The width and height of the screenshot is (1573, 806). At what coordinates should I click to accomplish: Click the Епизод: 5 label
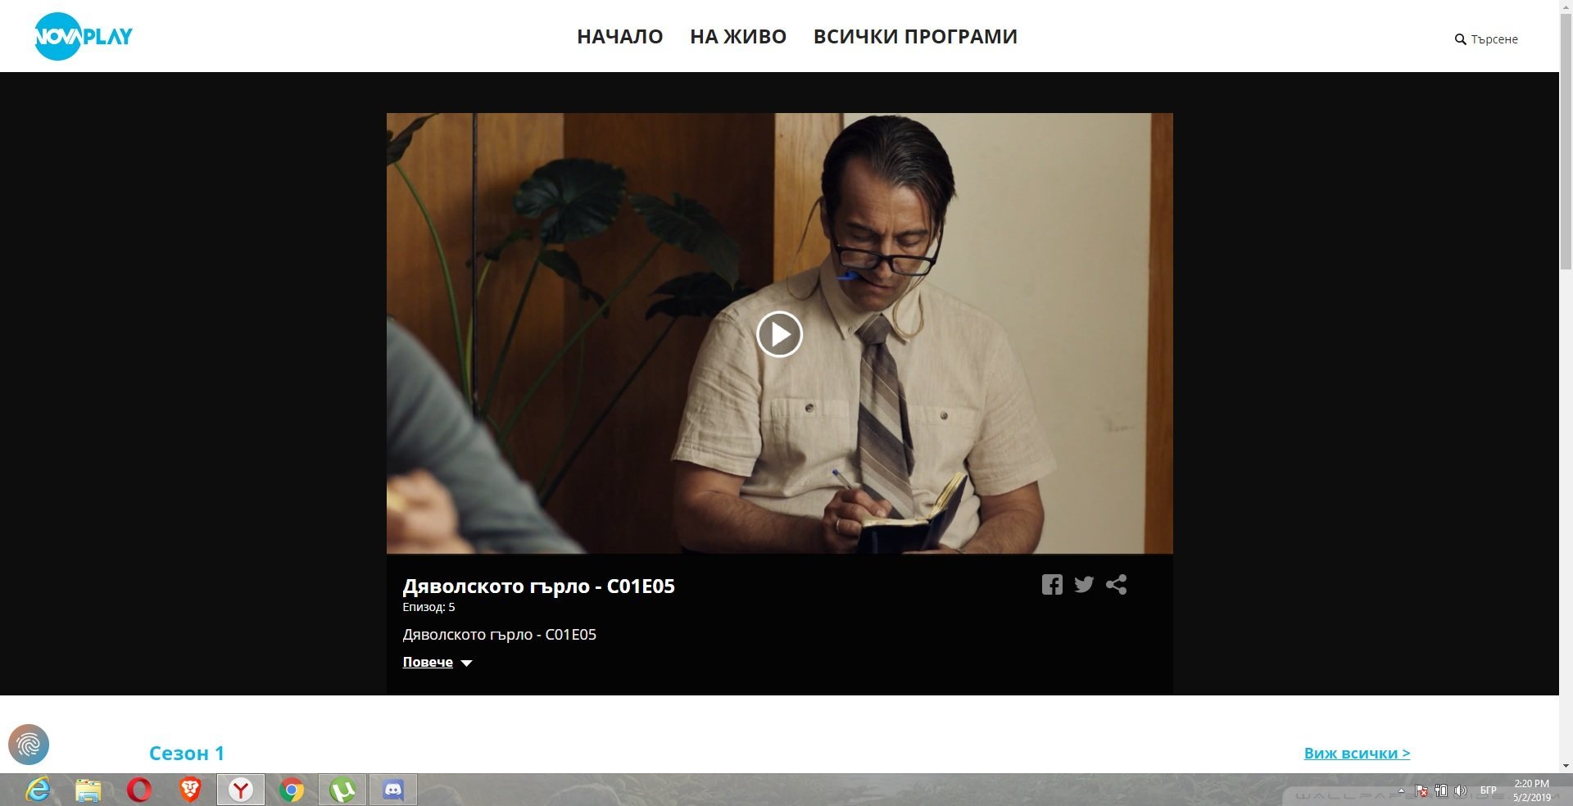click(x=428, y=607)
